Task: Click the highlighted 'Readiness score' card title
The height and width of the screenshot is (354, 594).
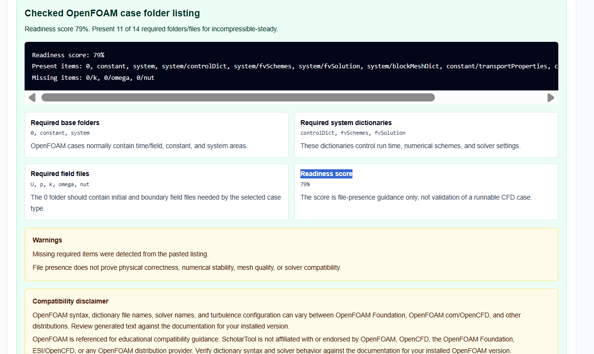Action: tap(326, 174)
